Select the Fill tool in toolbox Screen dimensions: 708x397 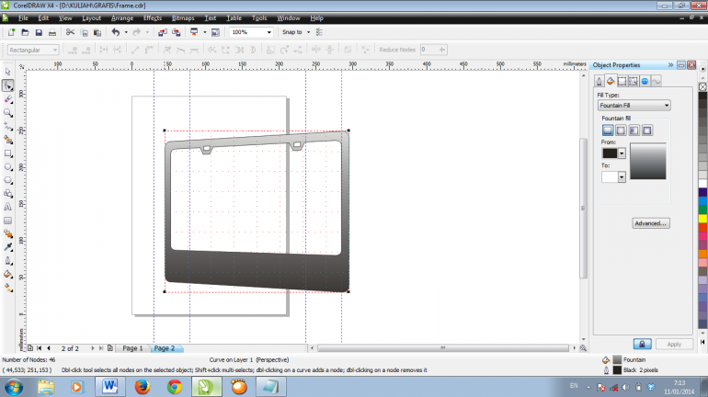[x=7, y=274]
